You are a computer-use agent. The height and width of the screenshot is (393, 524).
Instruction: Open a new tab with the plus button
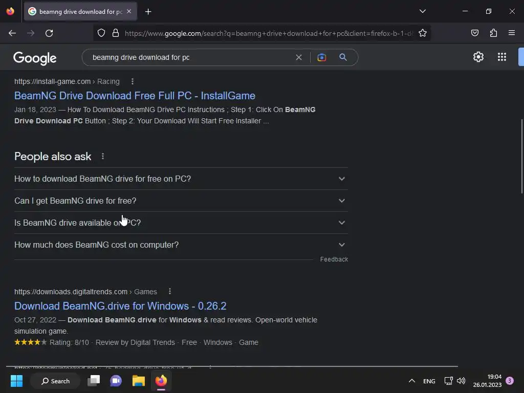pos(148,12)
